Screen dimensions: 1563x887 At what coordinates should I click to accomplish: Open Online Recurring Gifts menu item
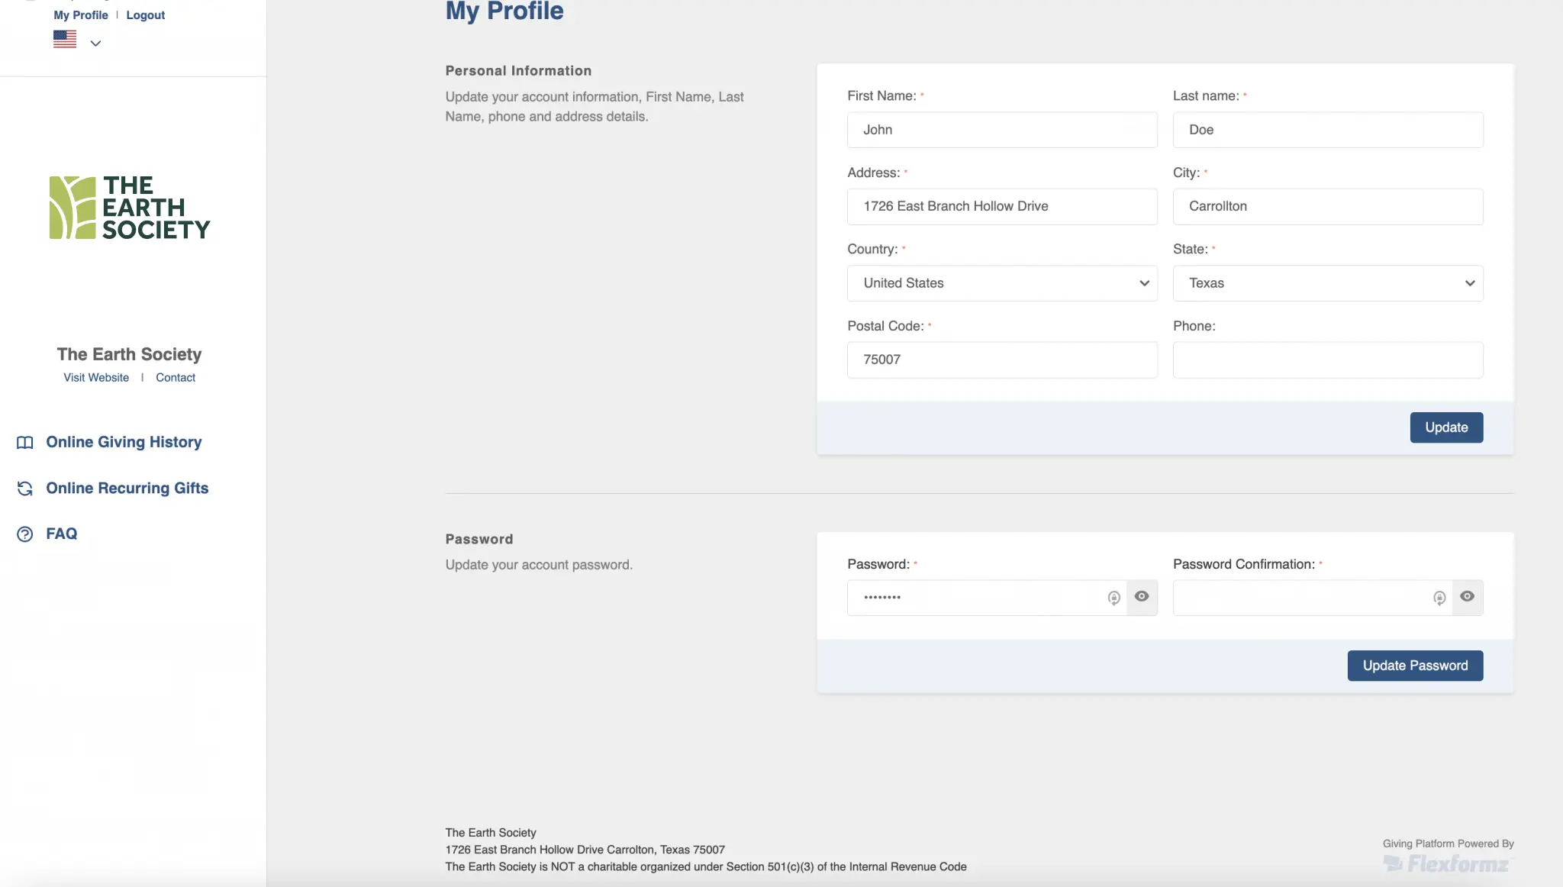[x=127, y=489]
